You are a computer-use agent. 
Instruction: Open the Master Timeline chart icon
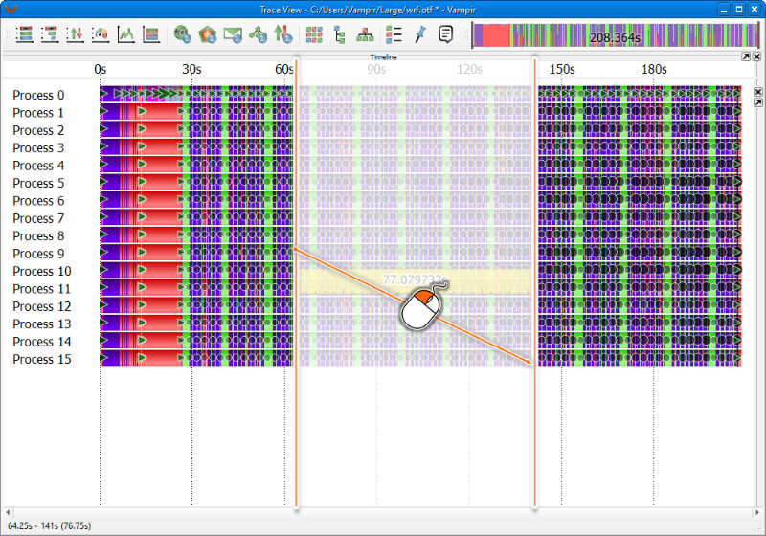tap(25, 34)
